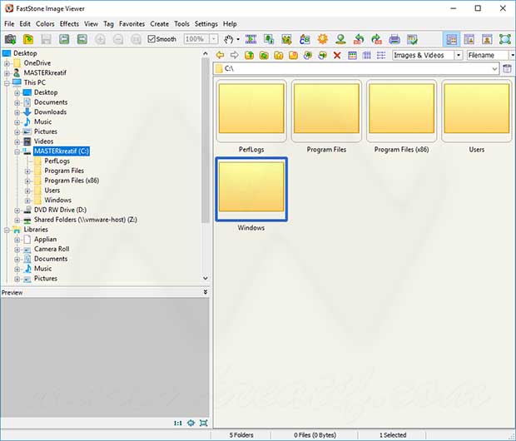Click the green stamp clone icon
Image resolution: width=516 pixels, height=441 pixels.
pyautogui.click(x=340, y=39)
